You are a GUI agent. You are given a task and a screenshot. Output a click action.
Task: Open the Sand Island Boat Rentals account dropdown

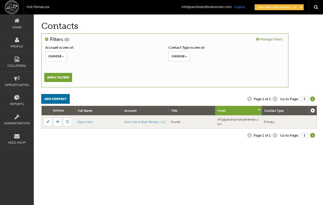[279, 7]
